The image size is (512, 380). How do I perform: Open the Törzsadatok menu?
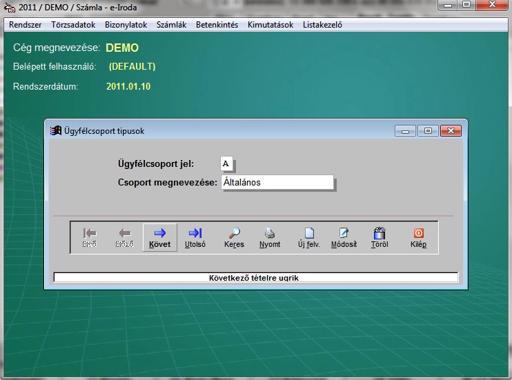(73, 25)
